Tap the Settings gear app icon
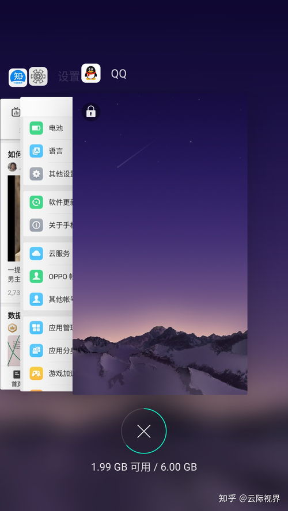This screenshot has width=288, height=511. pos(38,77)
